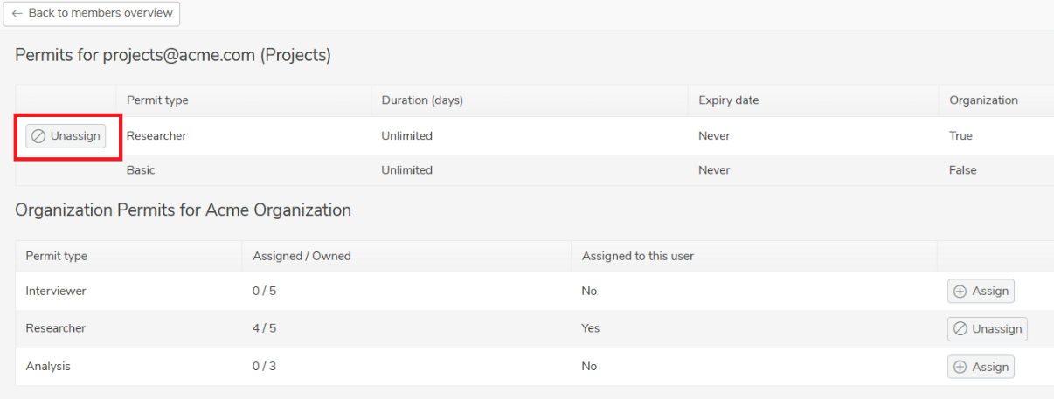Click the plus circle icon in Interviewer row

960,292
